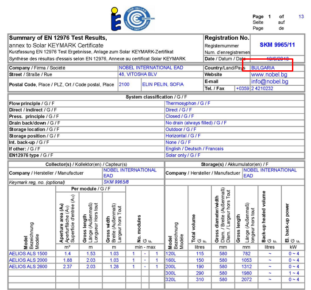Select storage gross length 1312 mm
Screen dimensions: 311x290
pyautogui.click(x=246, y=267)
